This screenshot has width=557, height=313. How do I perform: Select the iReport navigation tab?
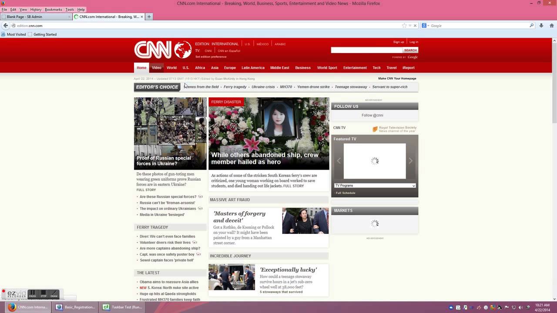tap(408, 68)
